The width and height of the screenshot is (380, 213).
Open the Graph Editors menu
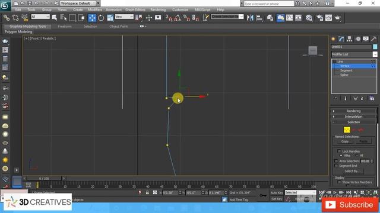[135, 9]
